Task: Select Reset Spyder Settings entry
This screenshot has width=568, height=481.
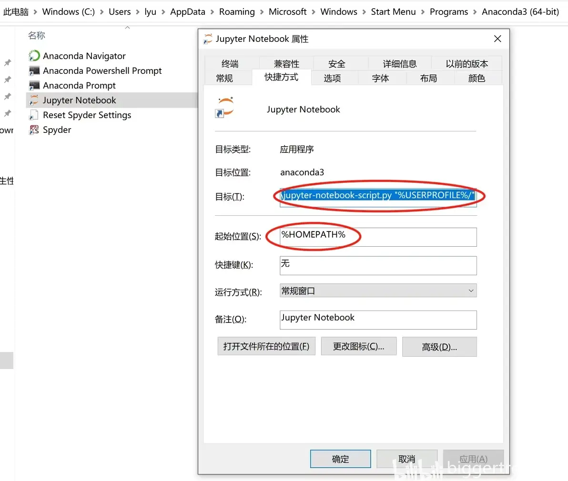Action: click(87, 115)
